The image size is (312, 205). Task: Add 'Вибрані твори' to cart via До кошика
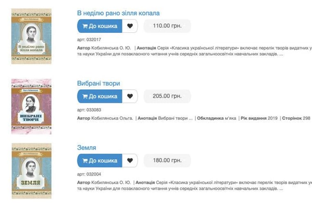[99, 96]
